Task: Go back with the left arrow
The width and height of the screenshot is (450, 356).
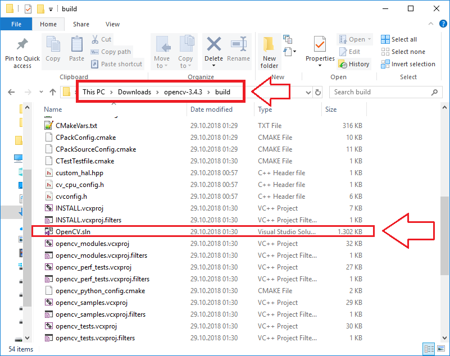Action: click(x=11, y=92)
